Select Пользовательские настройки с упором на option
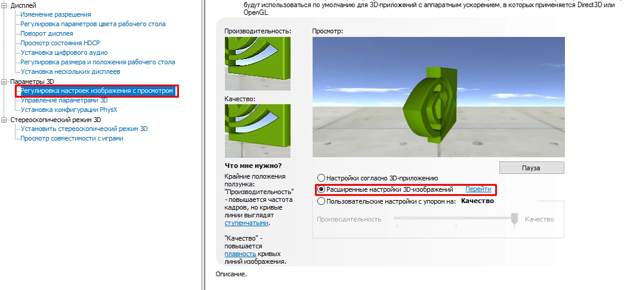Screen dimensions: 624x290 pyautogui.click(x=321, y=201)
